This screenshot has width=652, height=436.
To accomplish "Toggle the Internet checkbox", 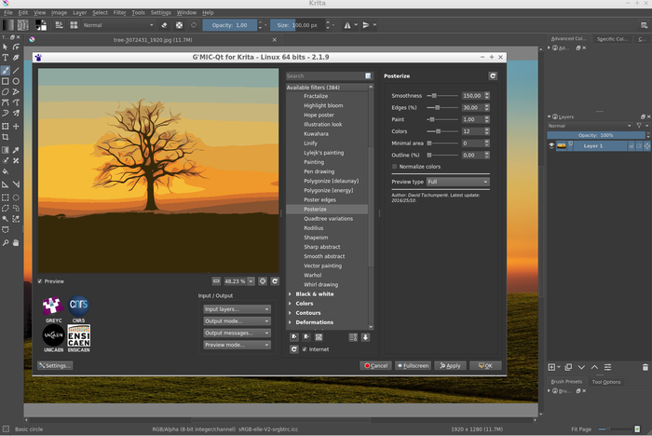I will pyautogui.click(x=305, y=349).
